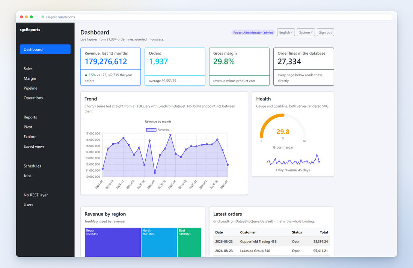Click the Order lines 27,334 value
This screenshot has width=413, height=268.
pos(289,61)
